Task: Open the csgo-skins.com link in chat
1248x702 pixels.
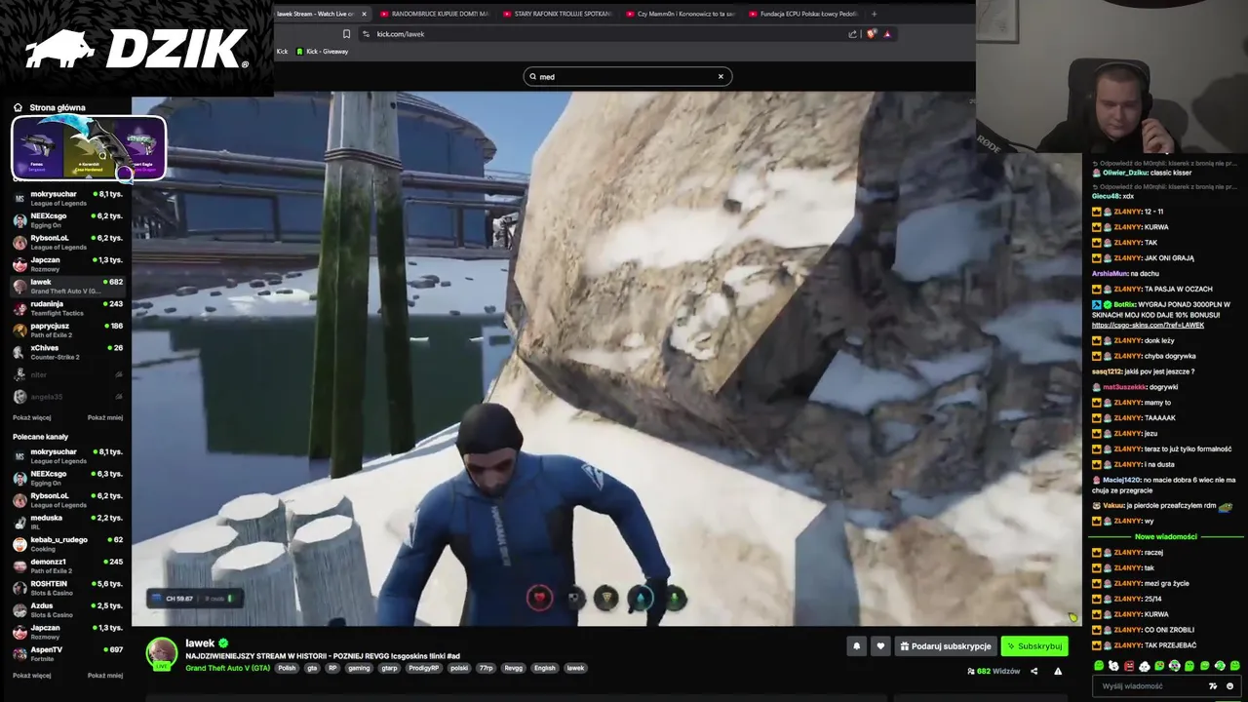Action: click(1148, 325)
